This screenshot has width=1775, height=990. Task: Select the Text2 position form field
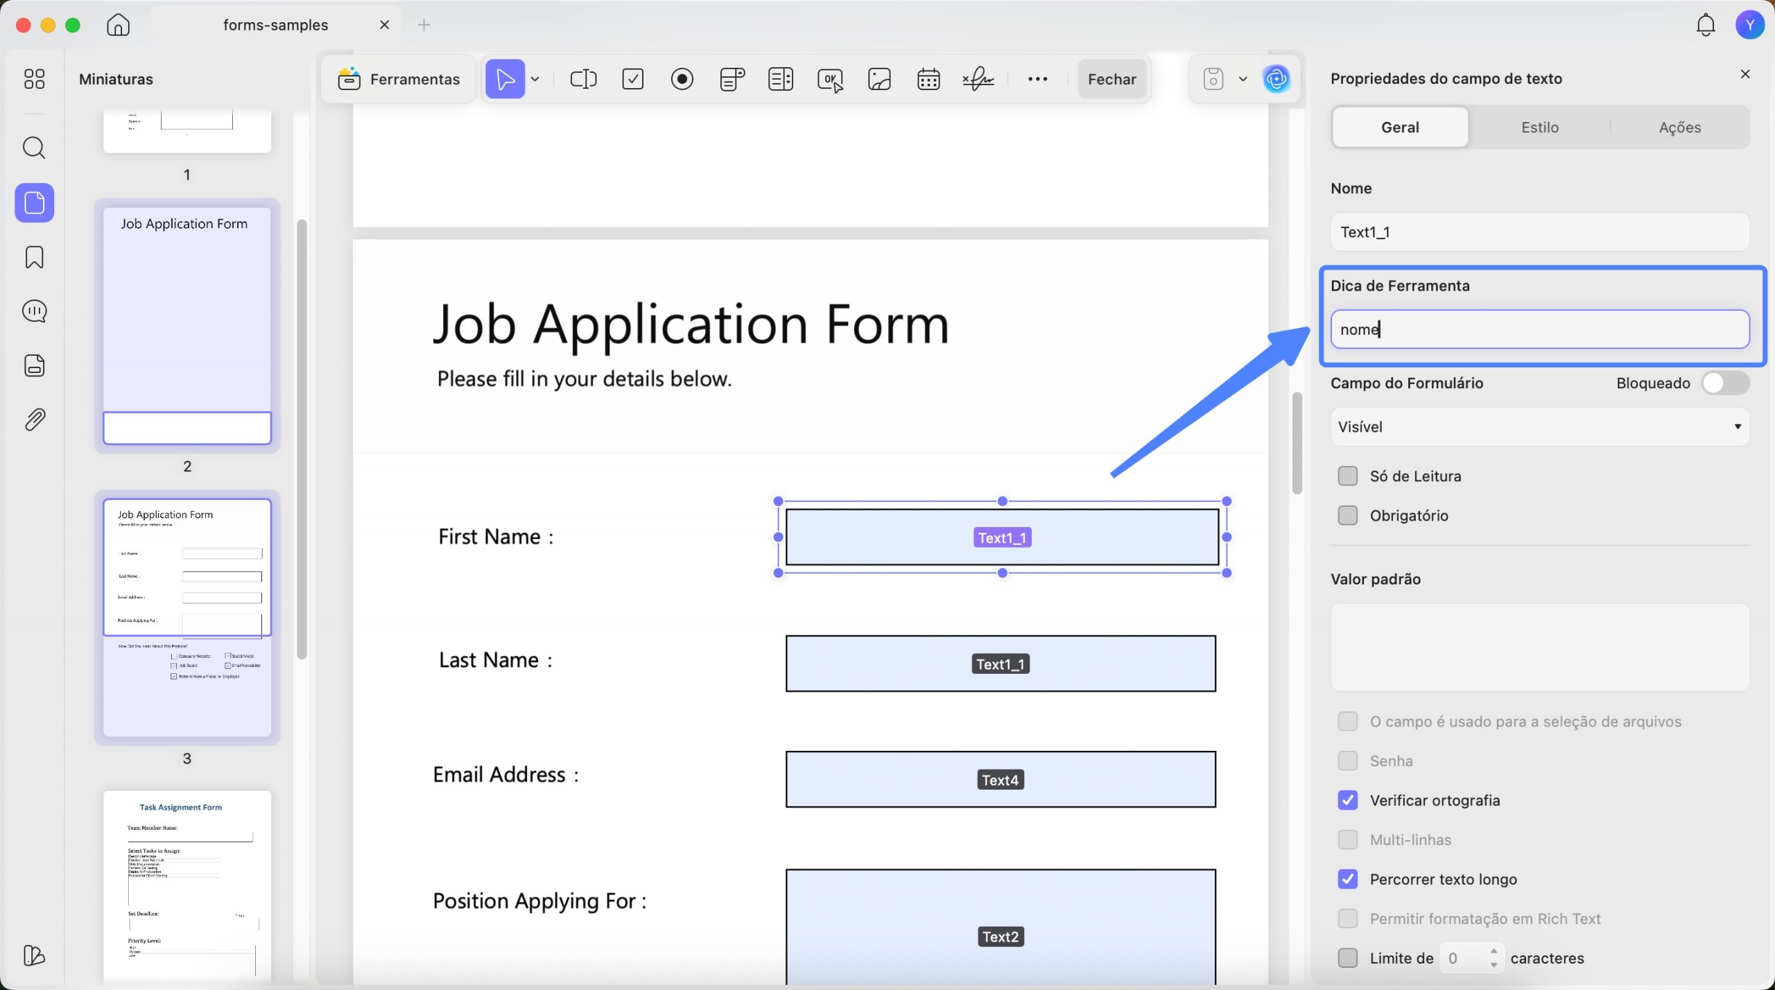[x=1001, y=927]
